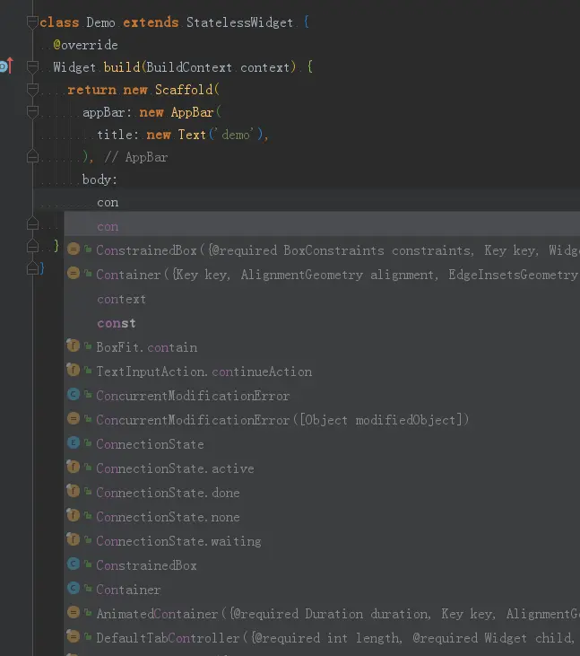
Task: Click constructor icon next to DefaultTabController
Action: point(74,636)
